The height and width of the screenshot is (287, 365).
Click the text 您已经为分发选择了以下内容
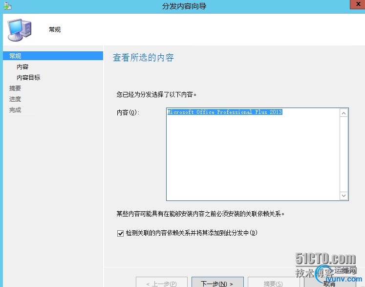[156, 94]
